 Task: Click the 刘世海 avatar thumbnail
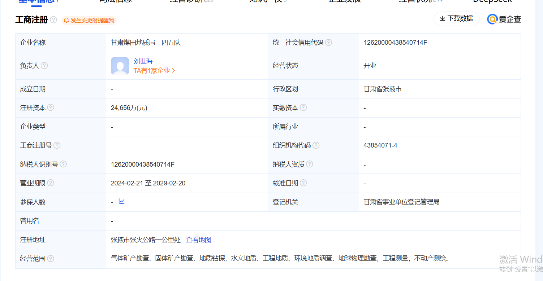click(x=120, y=66)
